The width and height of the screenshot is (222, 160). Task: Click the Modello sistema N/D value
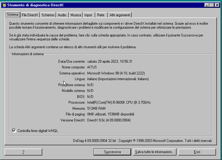coord(90,91)
